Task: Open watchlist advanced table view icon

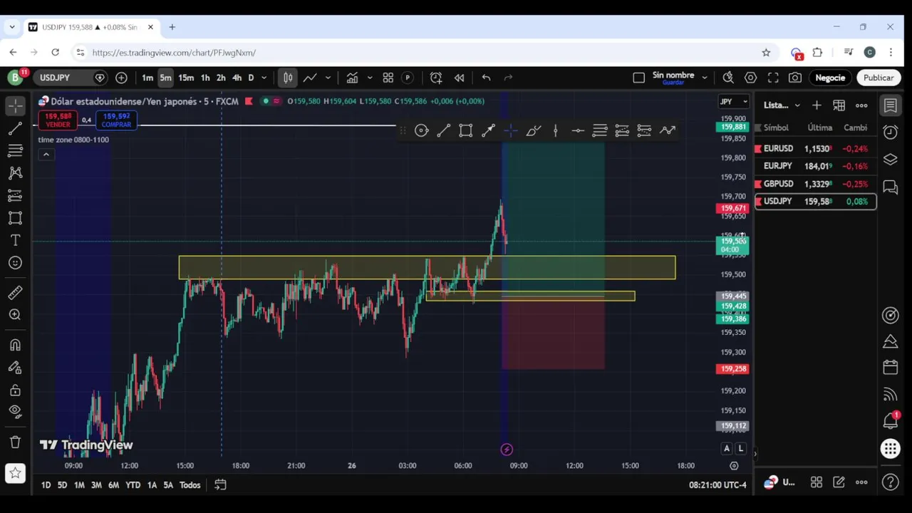Action: (839, 105)
